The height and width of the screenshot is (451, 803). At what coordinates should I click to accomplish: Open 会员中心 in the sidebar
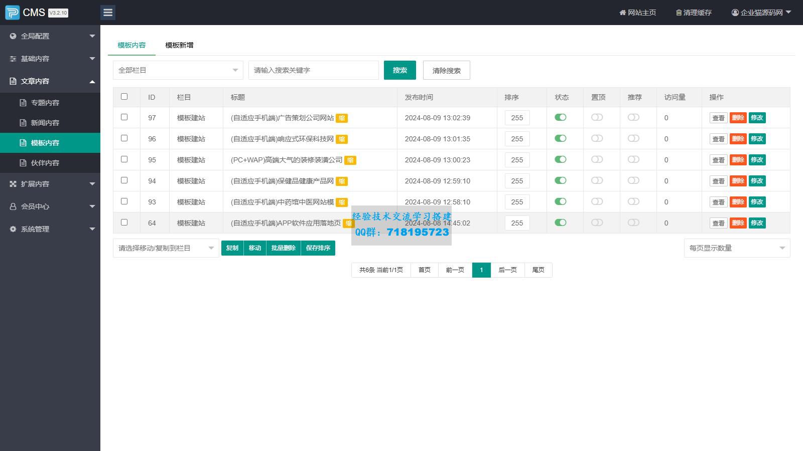pyautogui.click(x=50, y=206)
